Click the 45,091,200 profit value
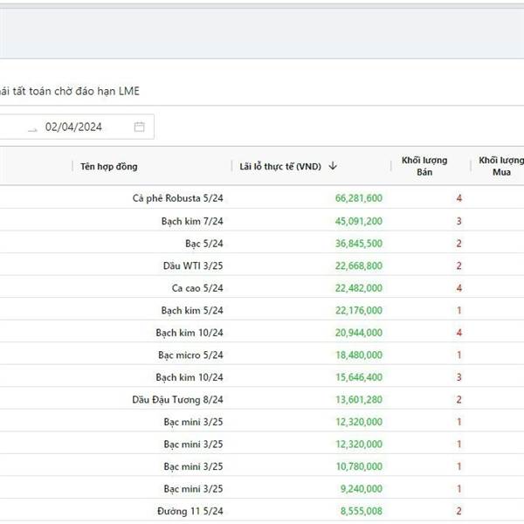 pyautogui.click(x=359, y=221)
